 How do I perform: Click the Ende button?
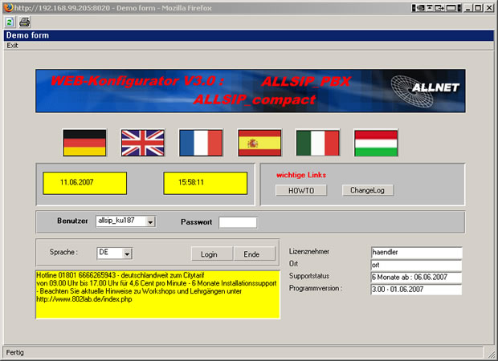251,254
